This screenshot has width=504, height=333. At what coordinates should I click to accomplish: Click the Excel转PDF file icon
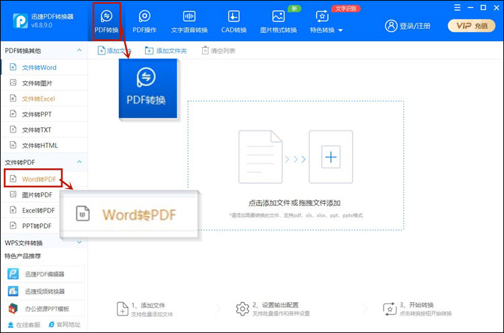(13, 210)
